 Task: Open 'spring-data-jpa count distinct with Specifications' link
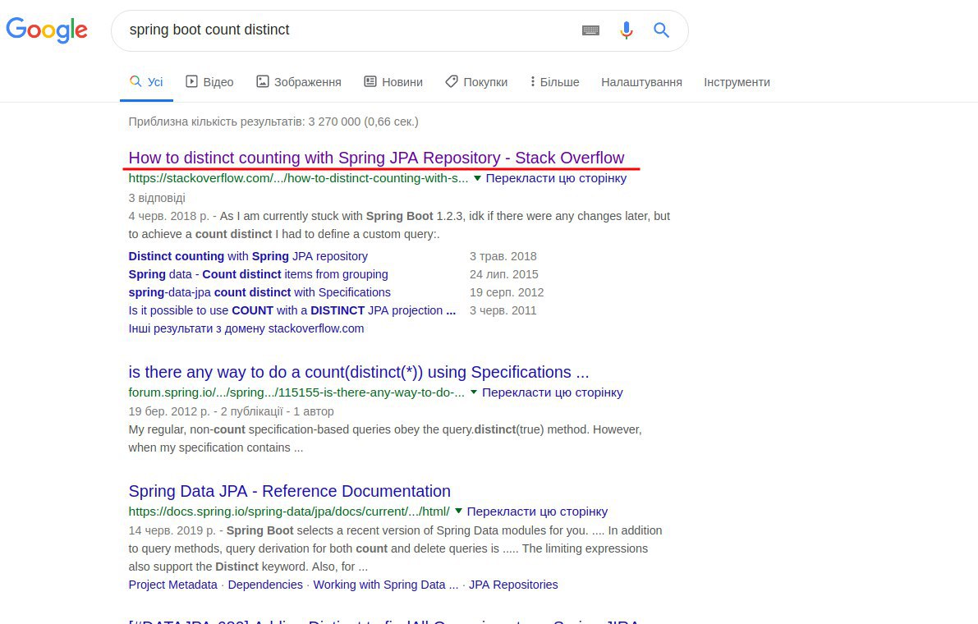pyautogui.click(x=259, y=292)
